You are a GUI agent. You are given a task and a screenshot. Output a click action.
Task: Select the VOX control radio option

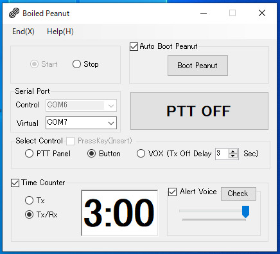click(141, 154)
